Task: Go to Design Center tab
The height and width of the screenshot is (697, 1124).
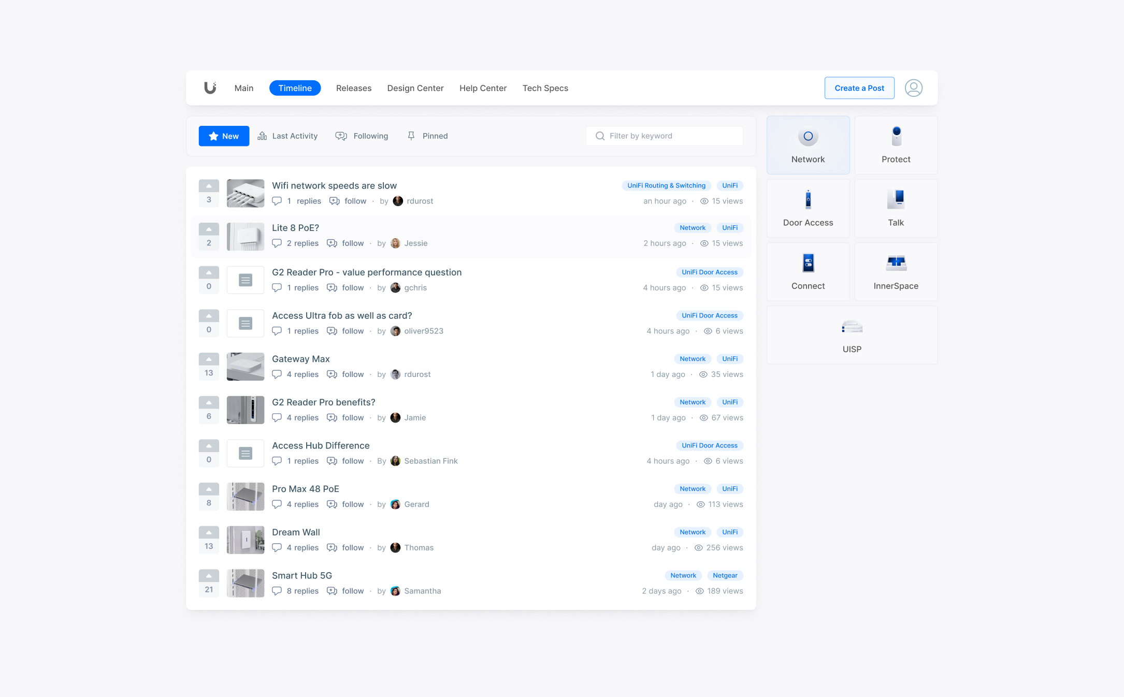Action: 415,88
